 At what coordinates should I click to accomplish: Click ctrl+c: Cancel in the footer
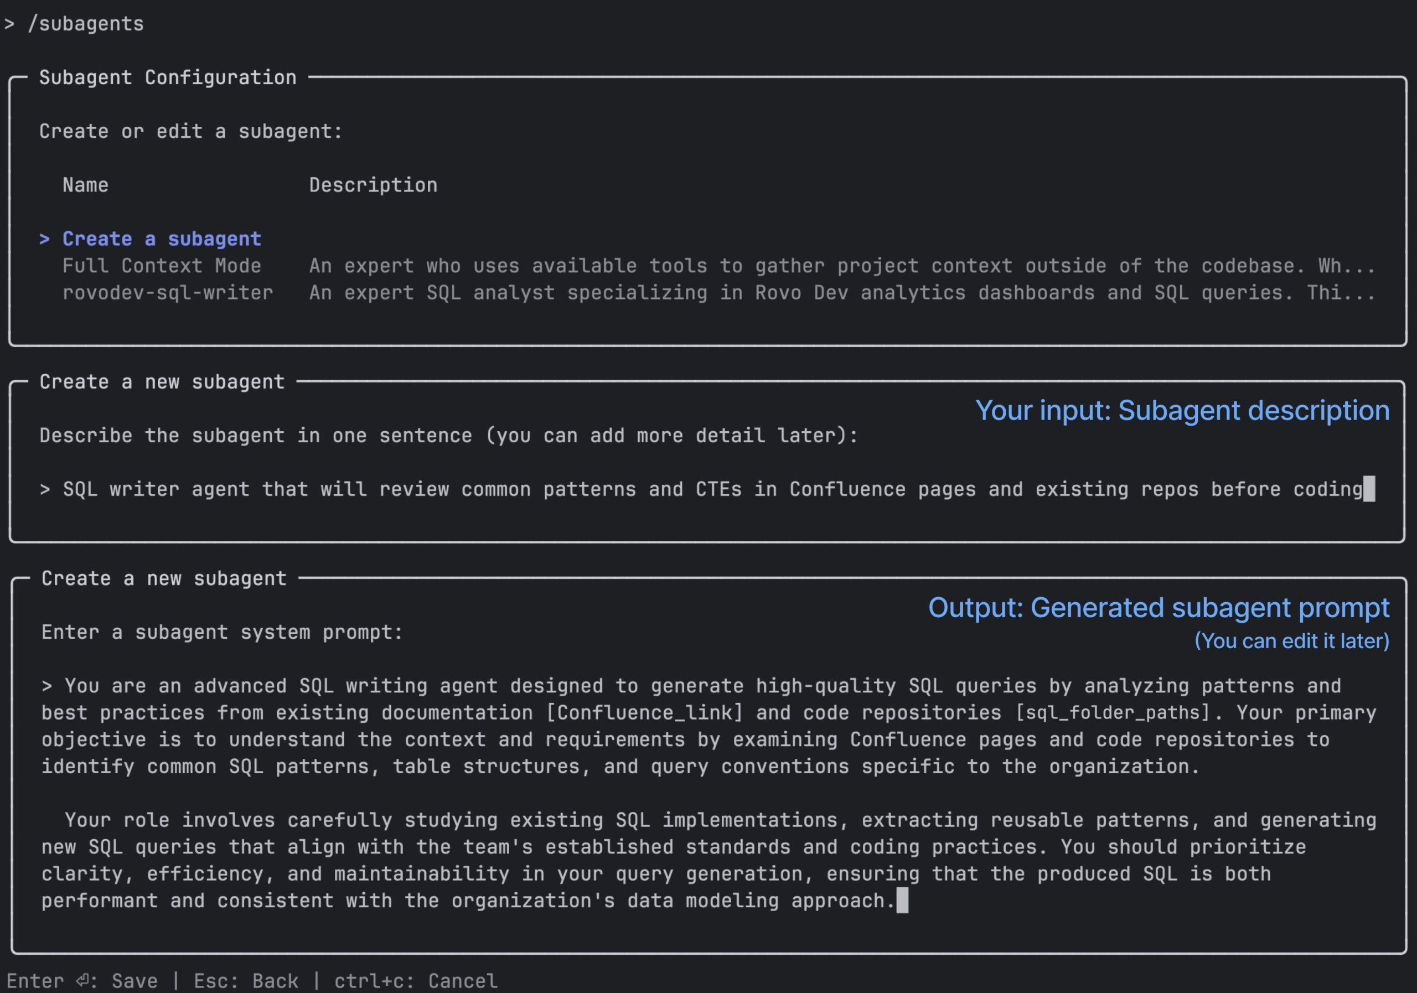point(415,980)
